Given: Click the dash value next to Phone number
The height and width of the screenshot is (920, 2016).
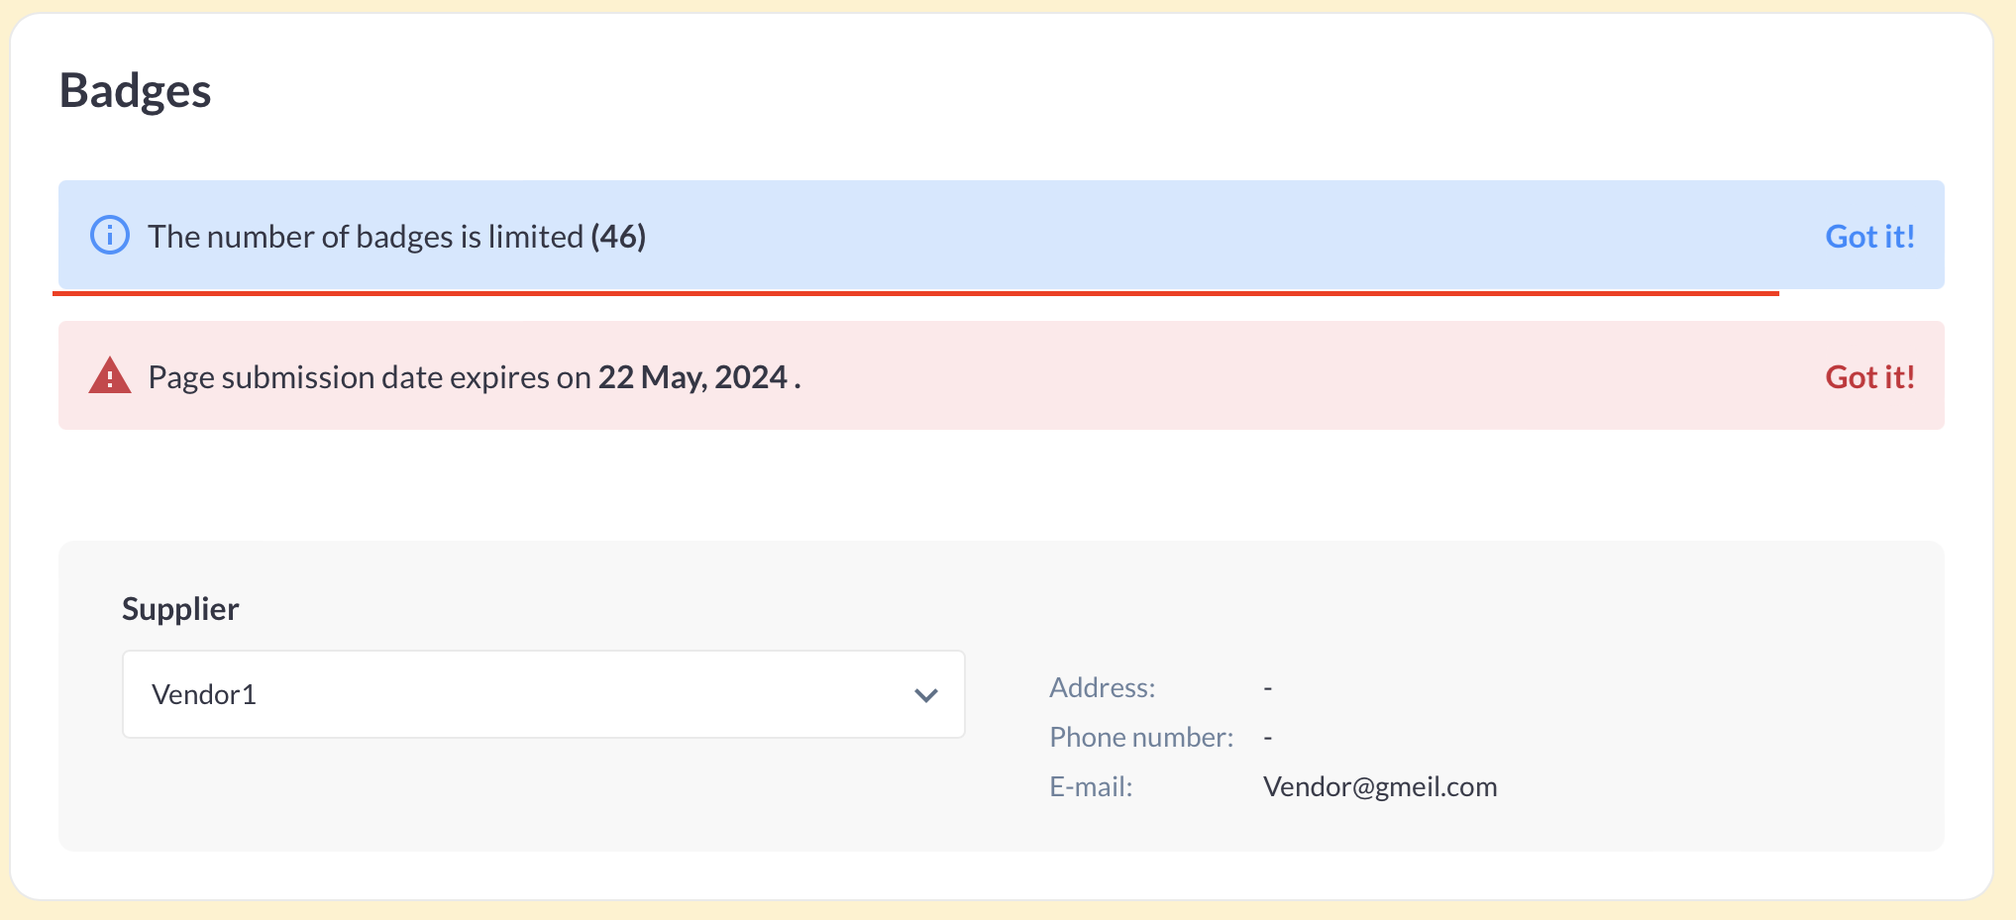Looking at the screenshot, I should pyautogui.click(x=1268, y=737).
